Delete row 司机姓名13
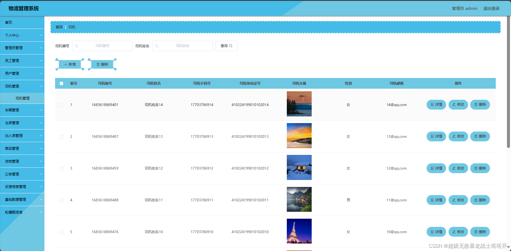This screenshot has width=511, height=251. tap(480, 136)
